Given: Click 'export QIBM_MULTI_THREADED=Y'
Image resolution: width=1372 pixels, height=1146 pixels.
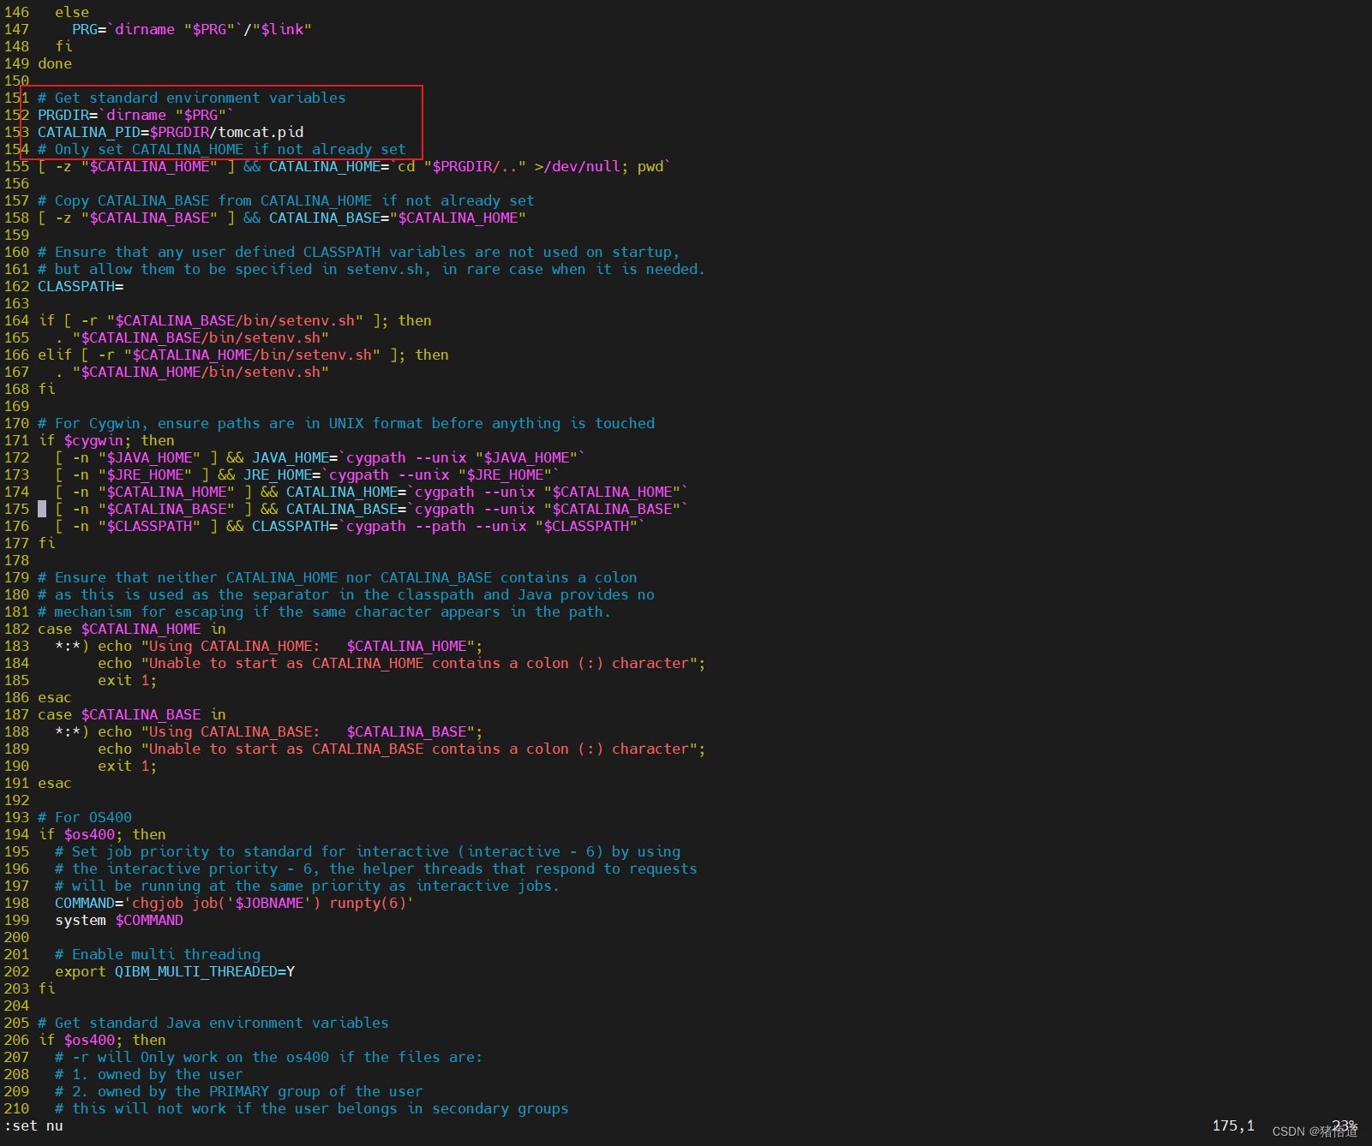Looking at the screenshot, I should 175,971.
